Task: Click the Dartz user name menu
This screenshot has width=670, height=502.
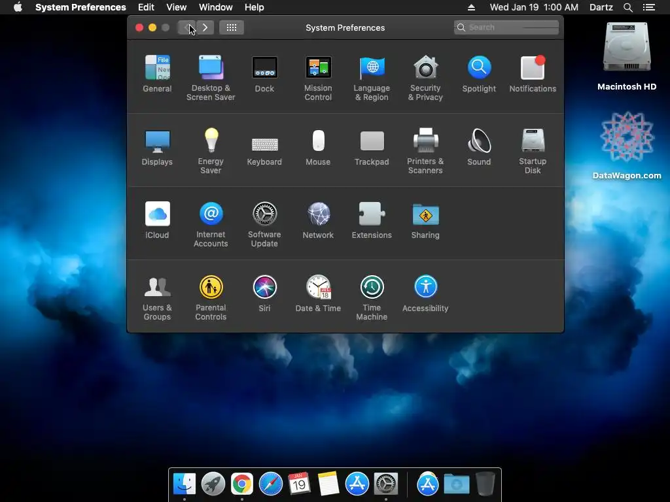Action: tap(601, 7)
